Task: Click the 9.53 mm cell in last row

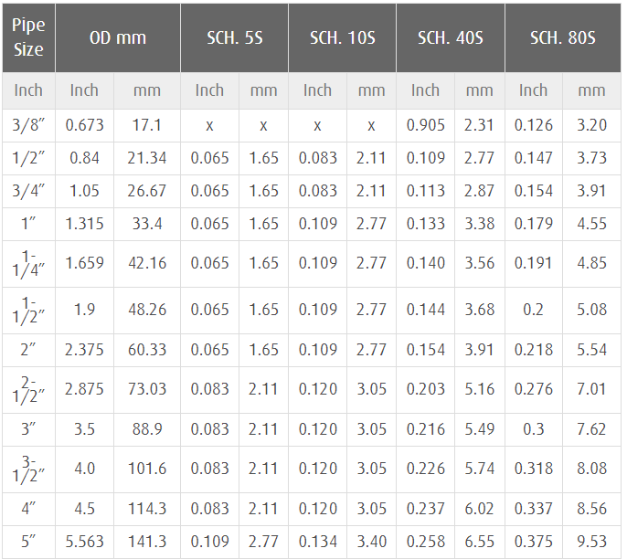Action: click(x=592, y=542)
